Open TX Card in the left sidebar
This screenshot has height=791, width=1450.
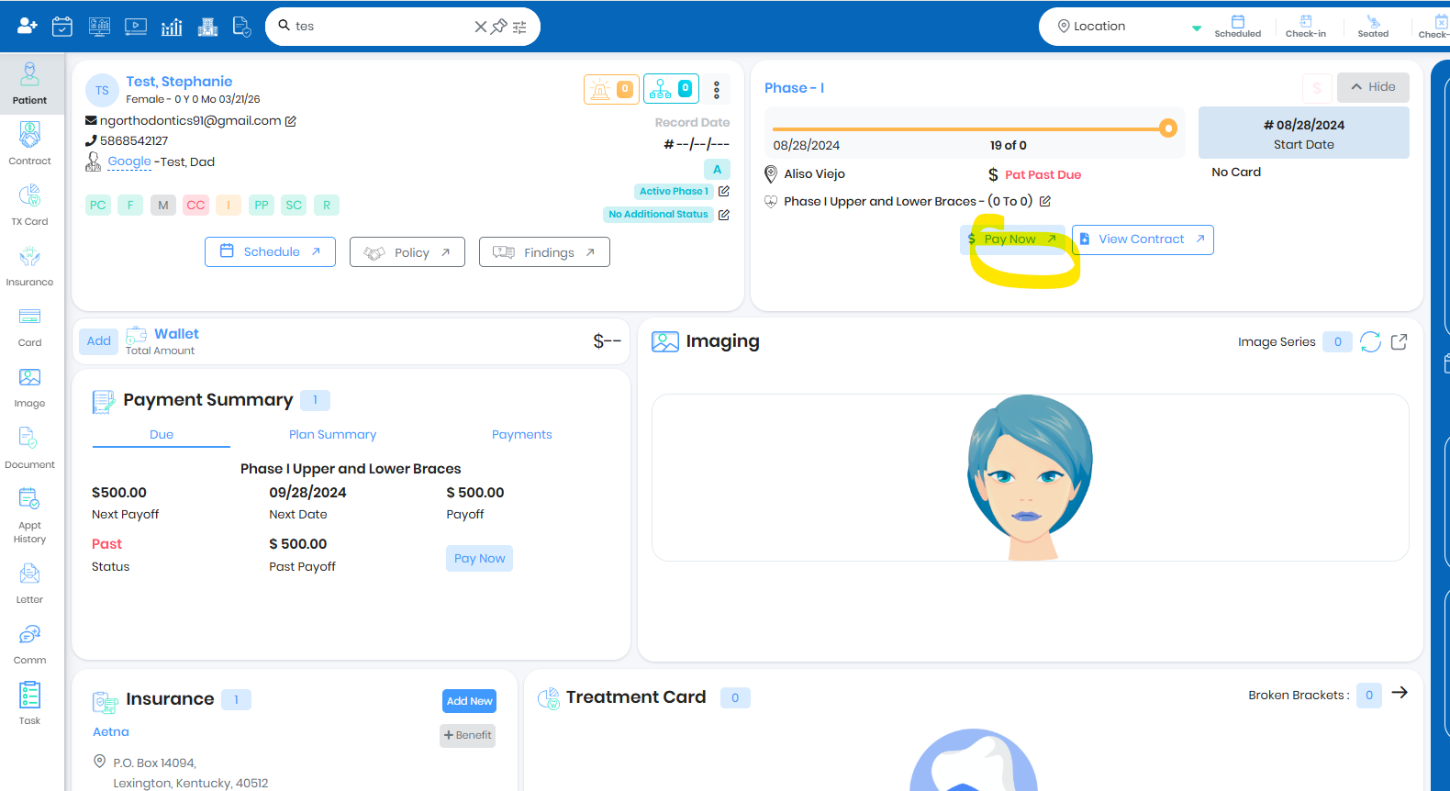click(30, 205)
